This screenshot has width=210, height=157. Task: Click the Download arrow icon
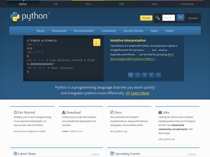pos(64,112)
